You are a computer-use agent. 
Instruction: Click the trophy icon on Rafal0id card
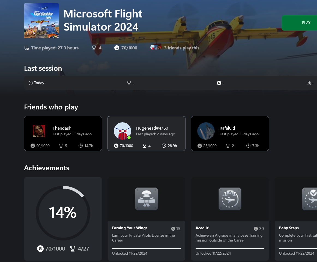(x=228, y=146)
